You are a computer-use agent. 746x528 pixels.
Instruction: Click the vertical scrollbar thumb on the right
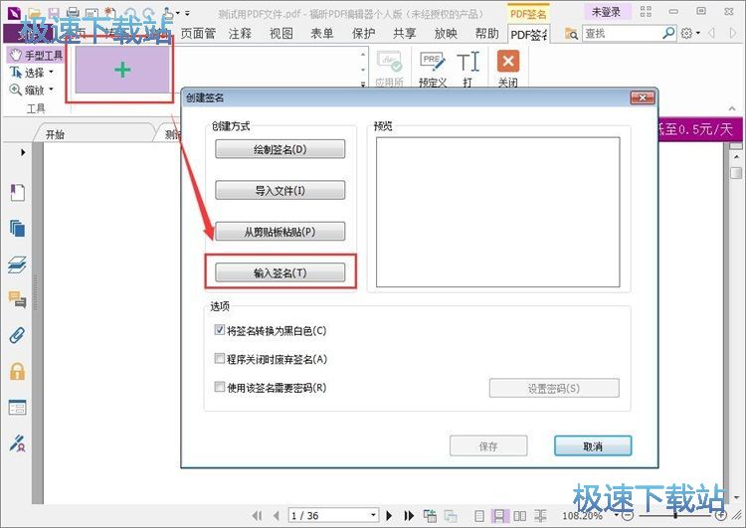pyautogui.click(x=735, y=173)
